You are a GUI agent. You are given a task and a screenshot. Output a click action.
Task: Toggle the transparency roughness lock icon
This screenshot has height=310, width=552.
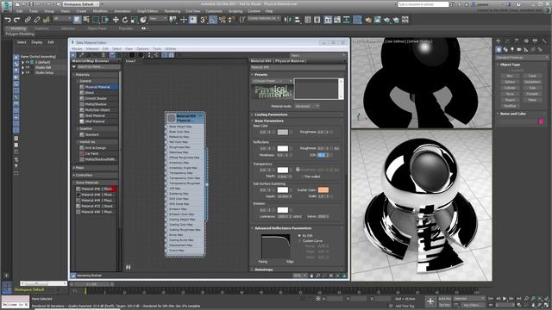point(298,170)
